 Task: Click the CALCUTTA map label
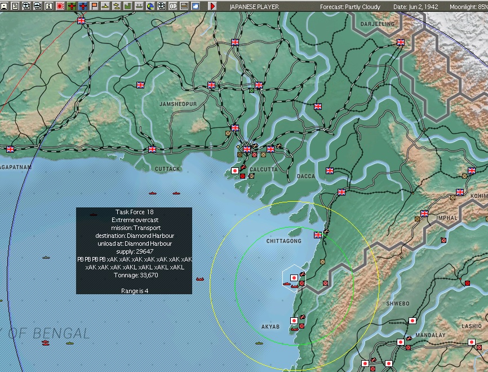pyautogui.click(x=264, y=169)
